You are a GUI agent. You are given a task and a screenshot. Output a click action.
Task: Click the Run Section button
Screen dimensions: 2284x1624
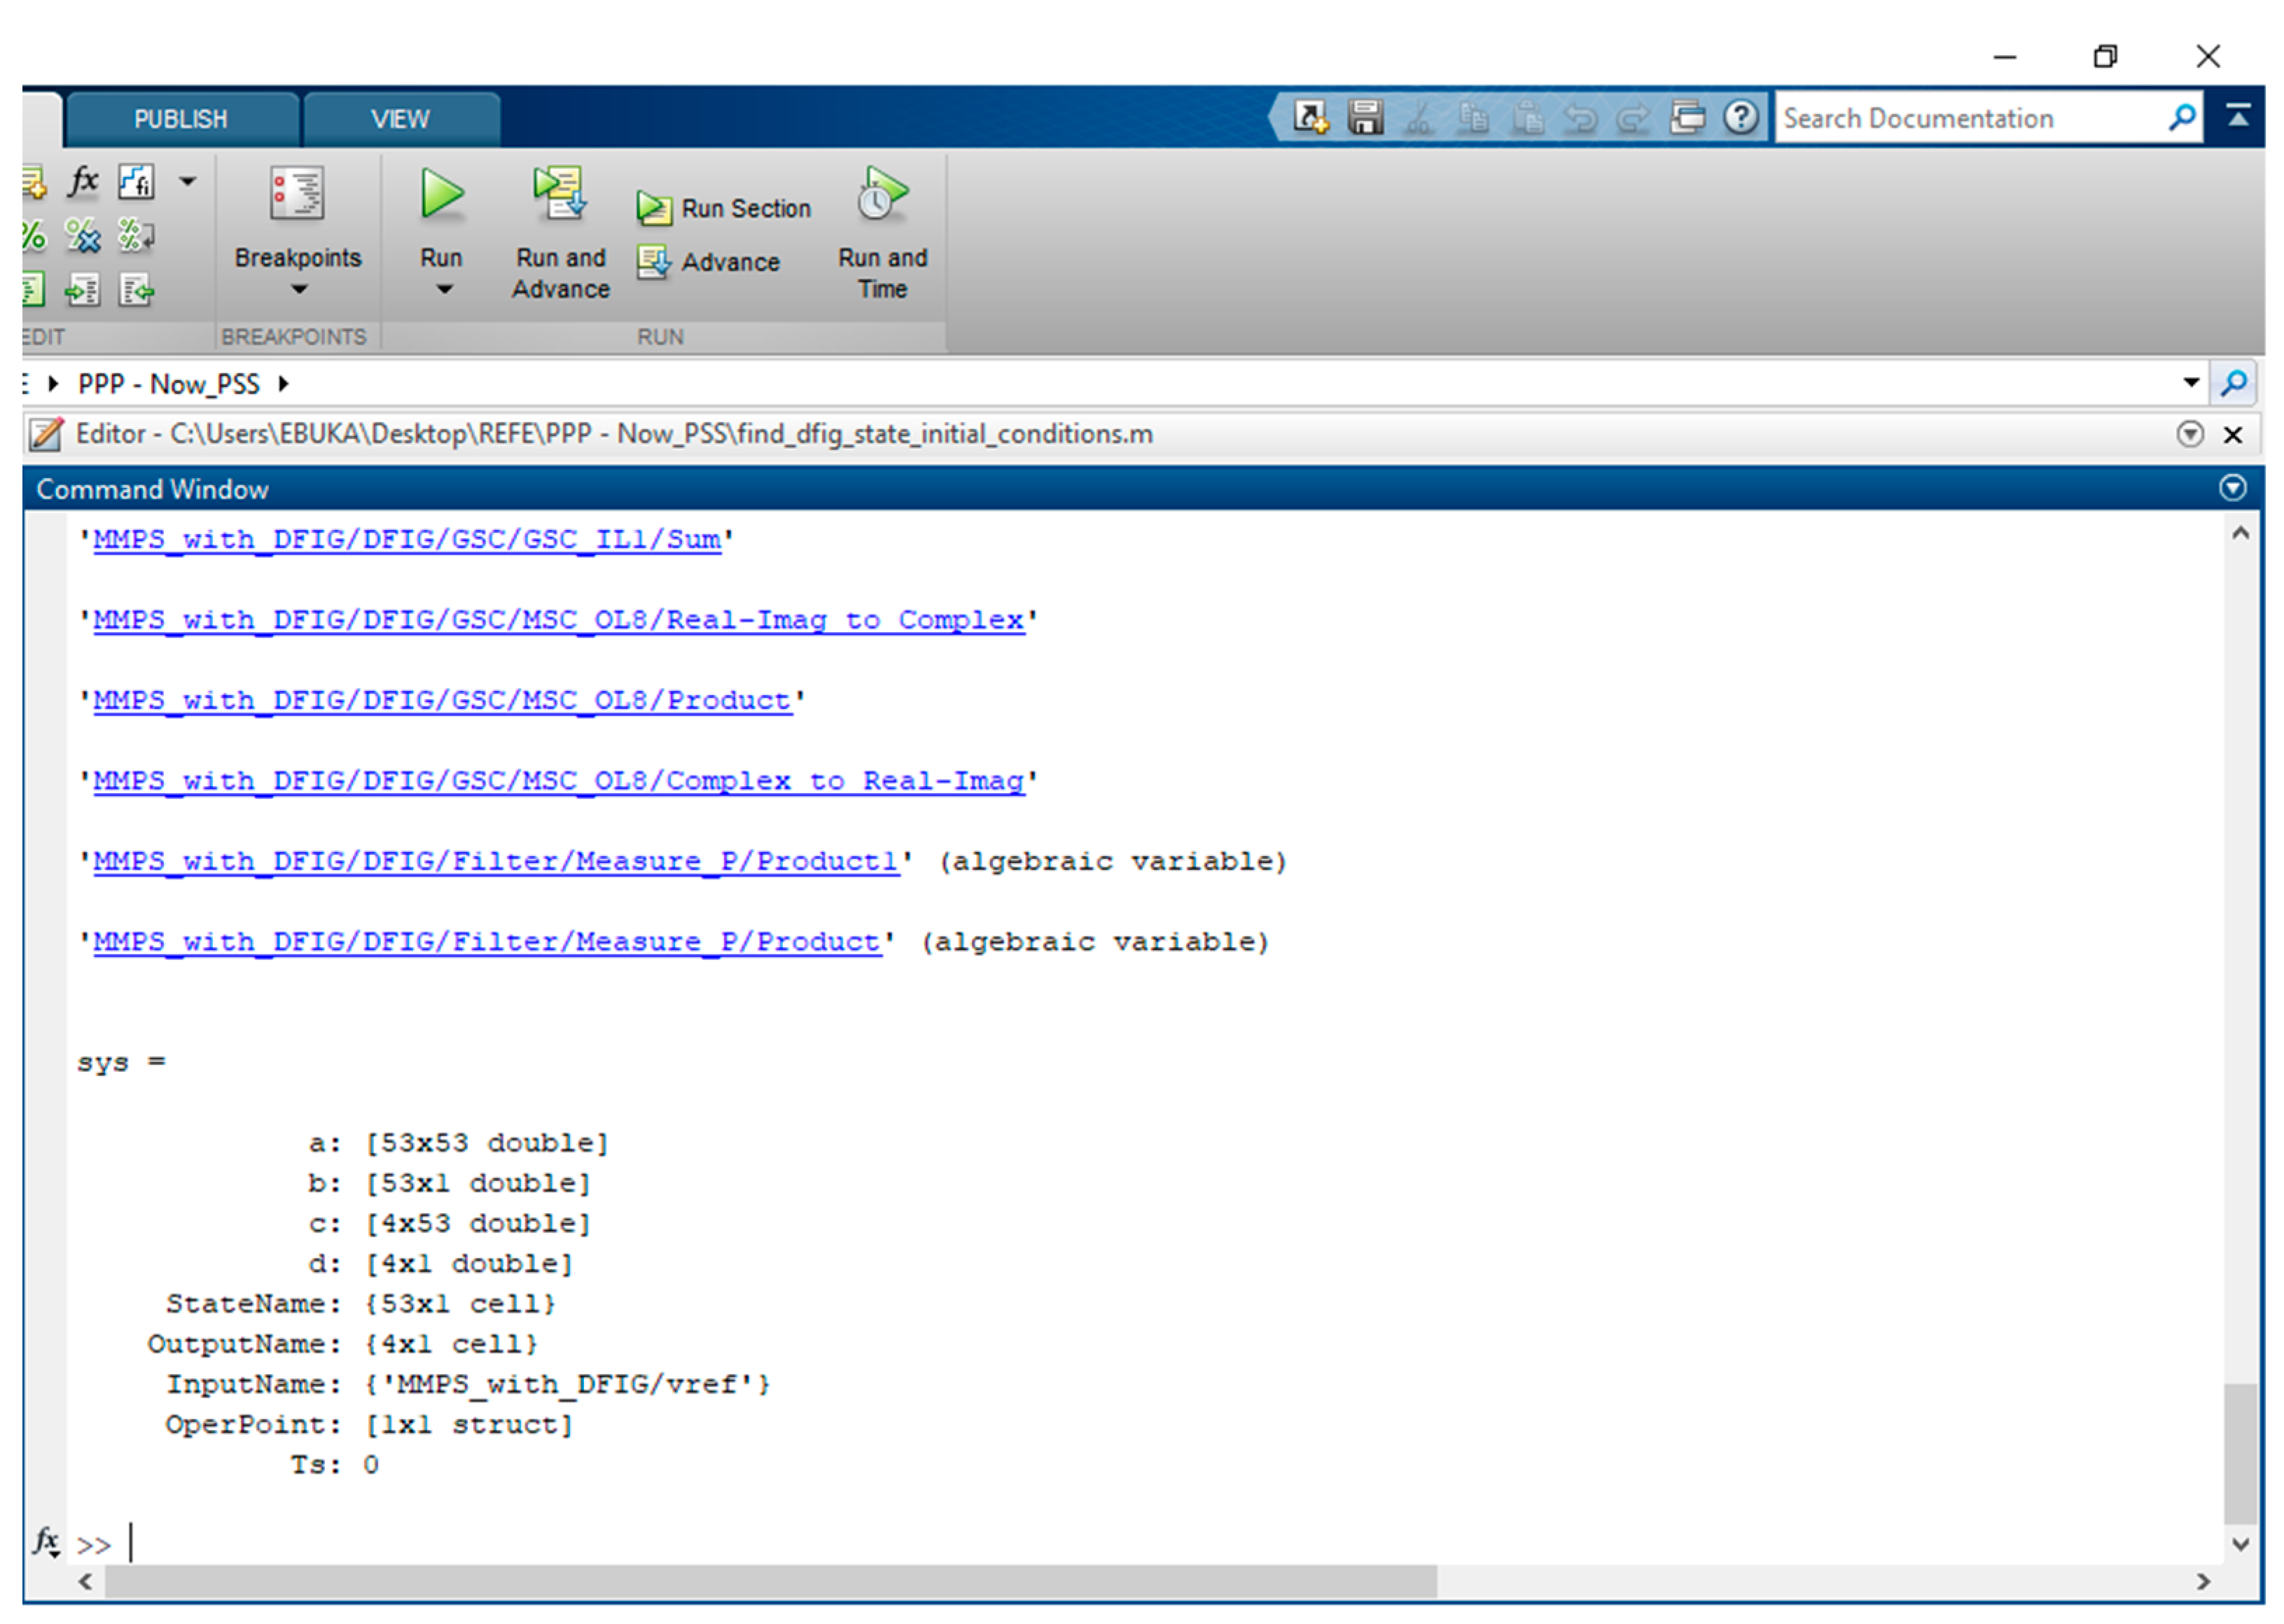pyautogui.click(x=725, y=209)
